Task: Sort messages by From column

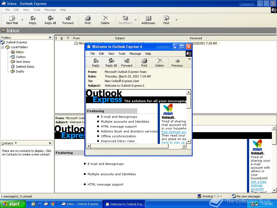Action: tap(93, 38)
